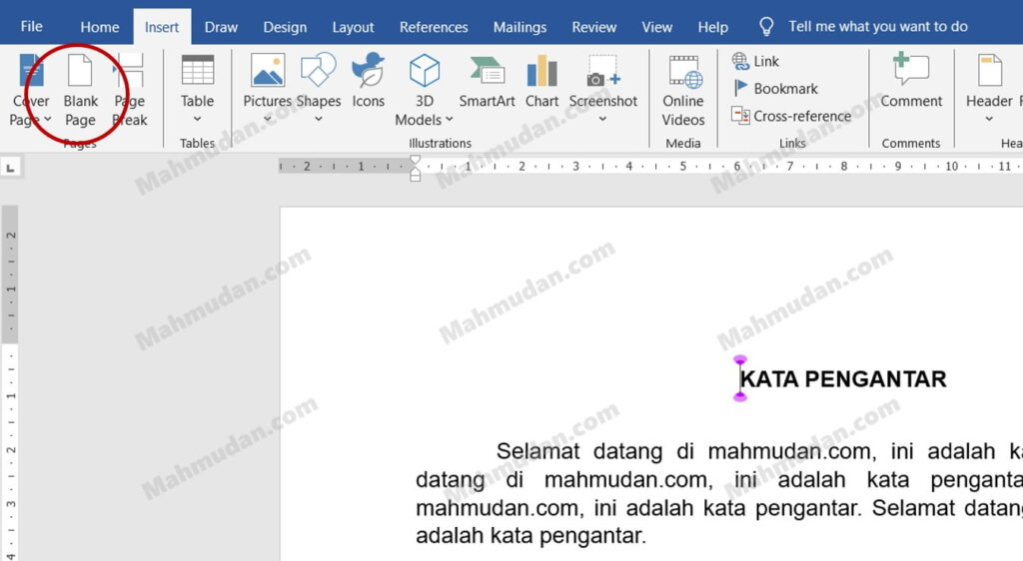This screenshot has height=561, width=1023.
Task: Click the Link button
Action: [756, 61]
